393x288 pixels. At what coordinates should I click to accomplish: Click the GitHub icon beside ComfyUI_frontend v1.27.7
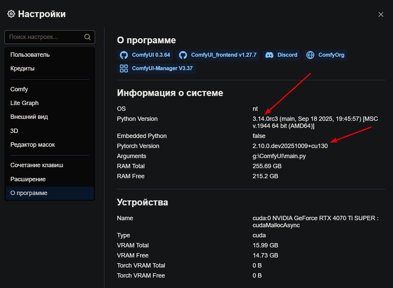(x=183, y=55)
